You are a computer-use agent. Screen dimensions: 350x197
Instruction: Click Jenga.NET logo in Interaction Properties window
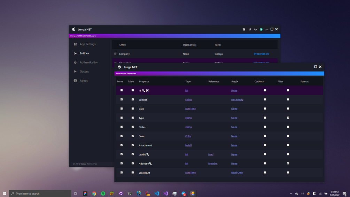119,67
